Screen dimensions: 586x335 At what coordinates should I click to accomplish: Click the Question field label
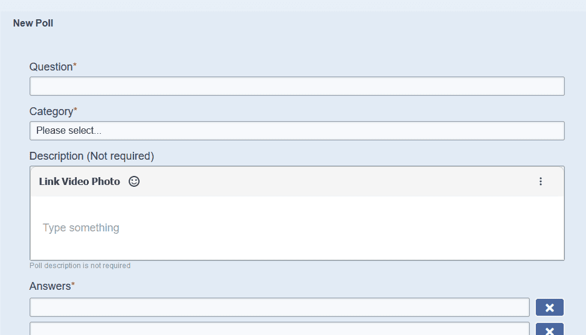(51, 67)
